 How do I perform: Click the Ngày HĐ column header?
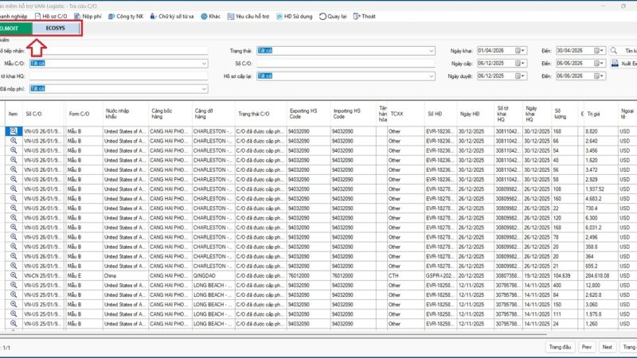(475, 114)
